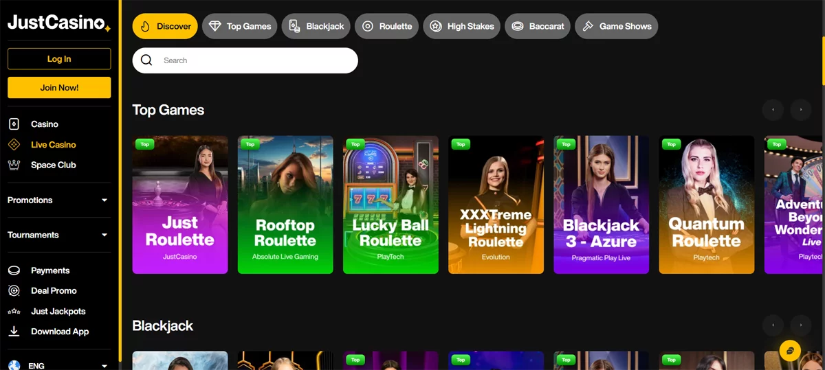The width and height of the screenshot is (825, 370).
Task: Select the Top Games tab
Action: point(240,26)
